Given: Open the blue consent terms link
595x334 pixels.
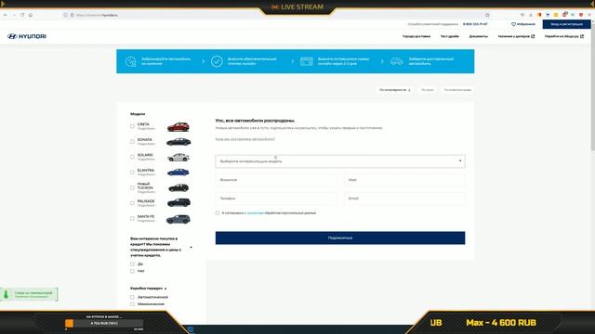Looking at the screenshot, I should 255,213.
